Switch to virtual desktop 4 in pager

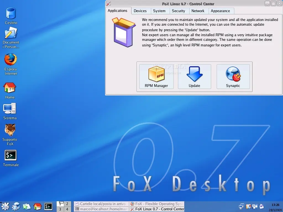click(67, 209)
